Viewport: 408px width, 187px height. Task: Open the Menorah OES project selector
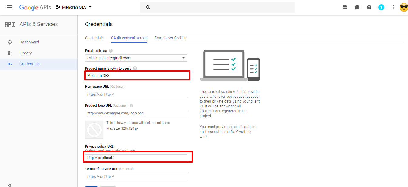[x=74, y=7]
